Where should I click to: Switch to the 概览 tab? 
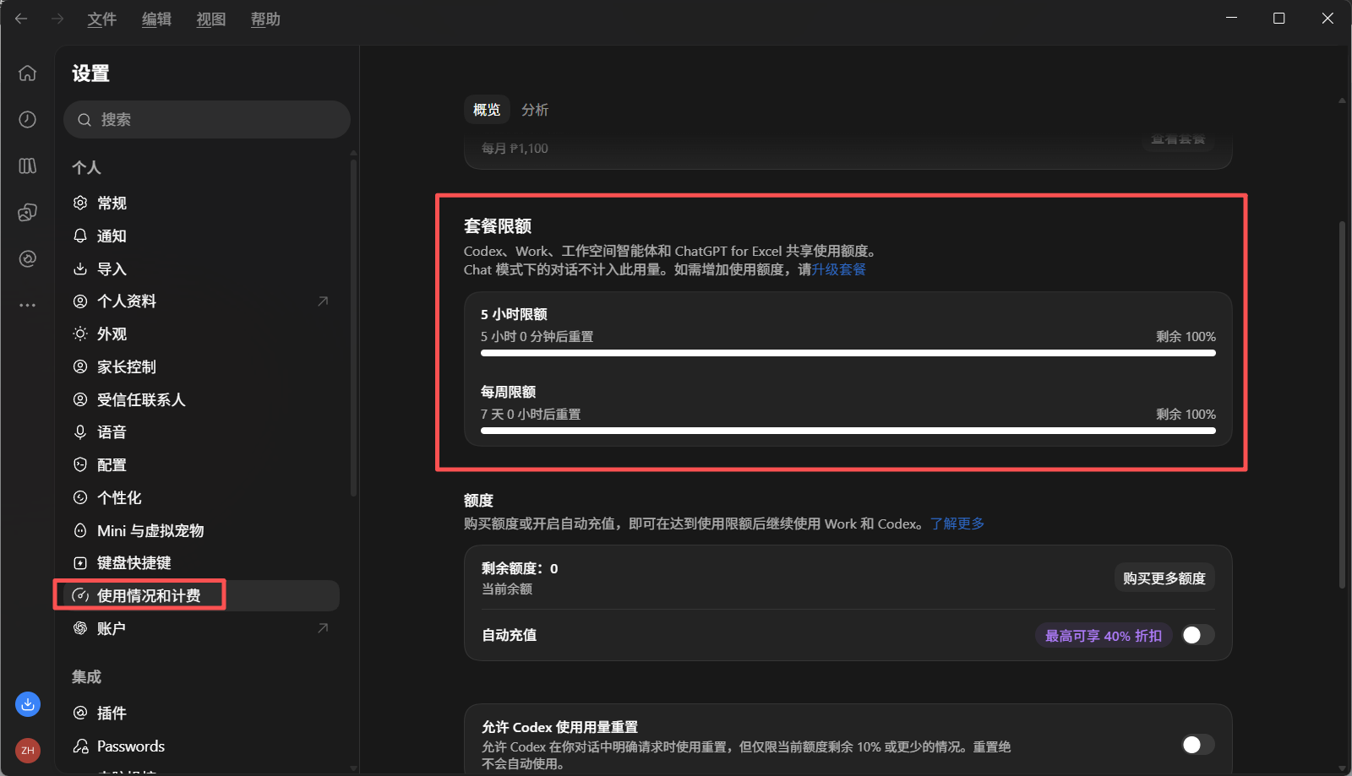click(x=487, y=110)
